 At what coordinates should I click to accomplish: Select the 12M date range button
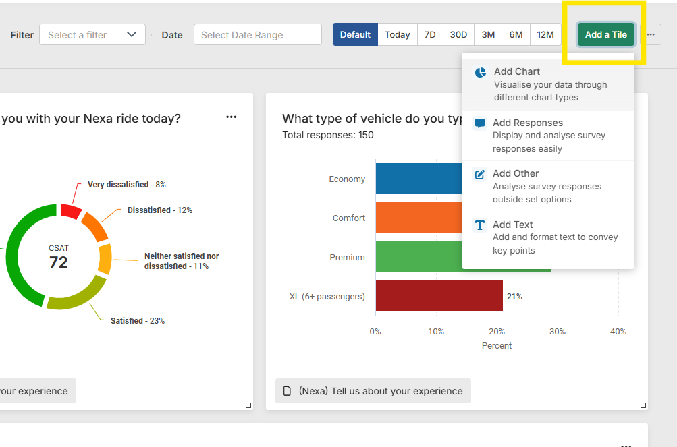coord(545,34)
